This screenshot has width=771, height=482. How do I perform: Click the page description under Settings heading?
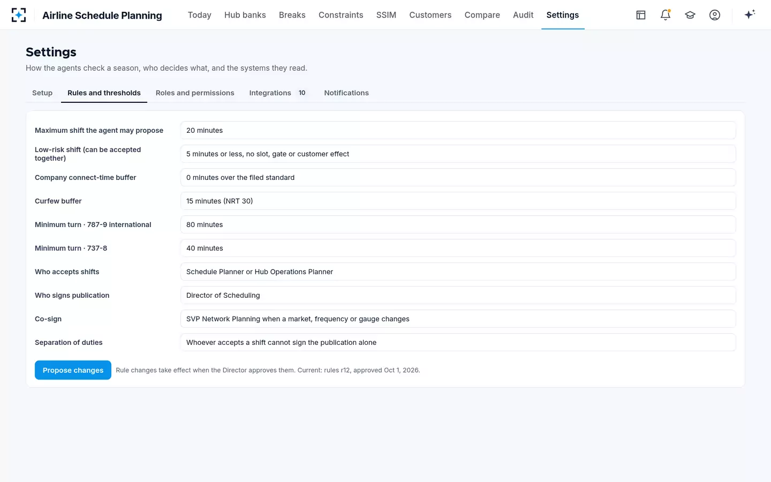pyautogui.click(x=167, y=68)
